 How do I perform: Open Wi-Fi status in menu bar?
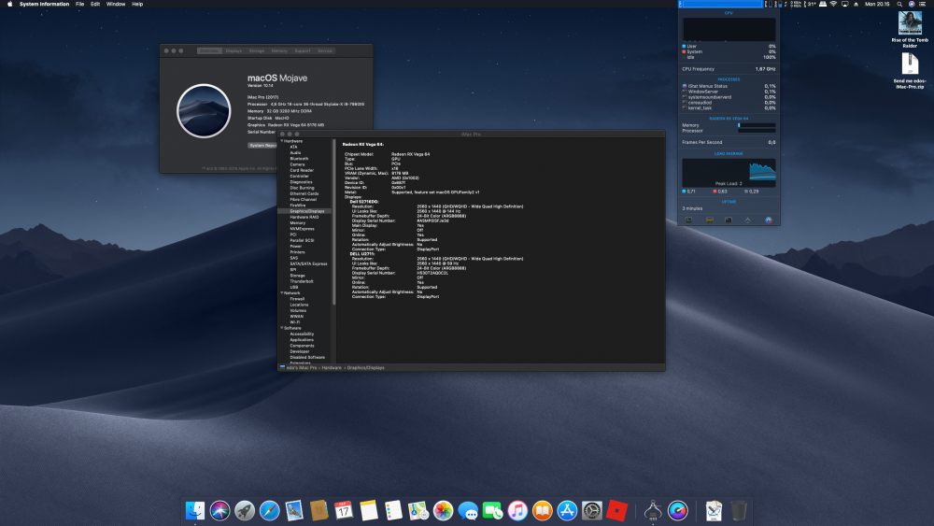click(833, 4)
